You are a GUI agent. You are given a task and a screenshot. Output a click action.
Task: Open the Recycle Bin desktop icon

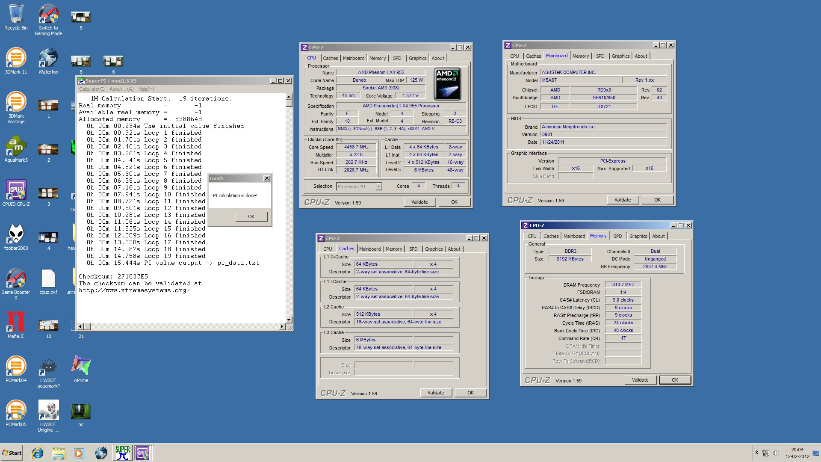16,17
